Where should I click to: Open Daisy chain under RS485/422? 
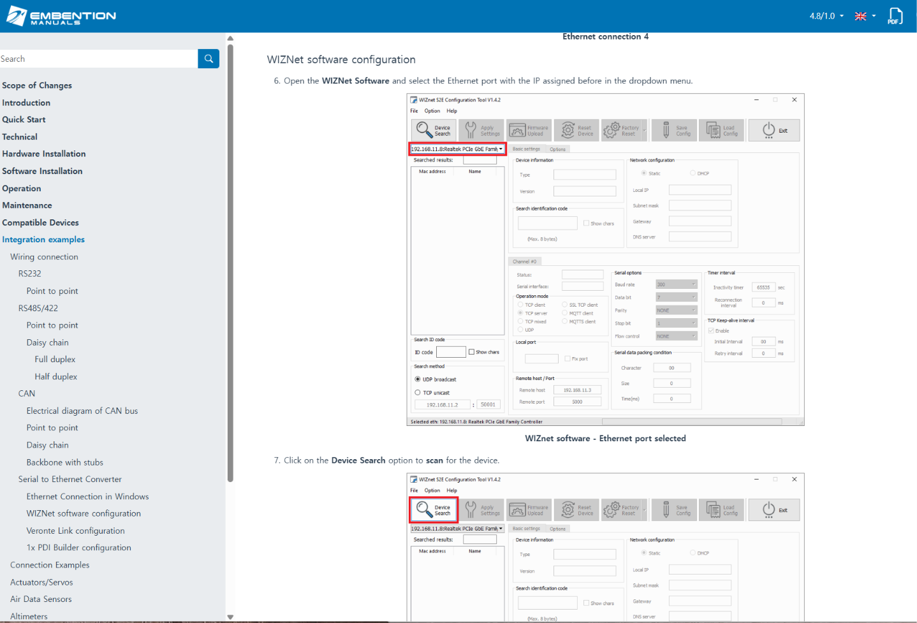48,342
